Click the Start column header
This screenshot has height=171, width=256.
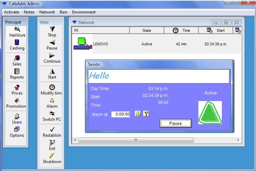tap(216, 30)
